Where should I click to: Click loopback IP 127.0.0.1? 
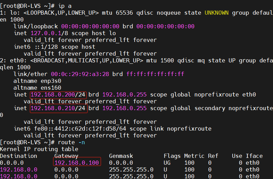(46, 33)
